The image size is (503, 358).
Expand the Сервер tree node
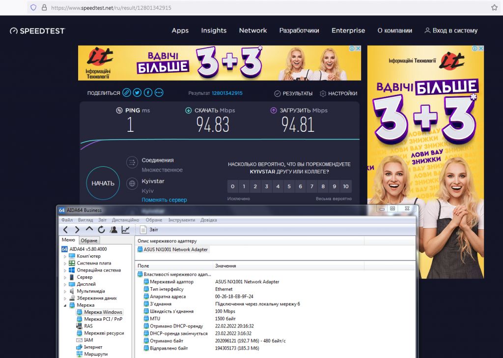point(65,278)
